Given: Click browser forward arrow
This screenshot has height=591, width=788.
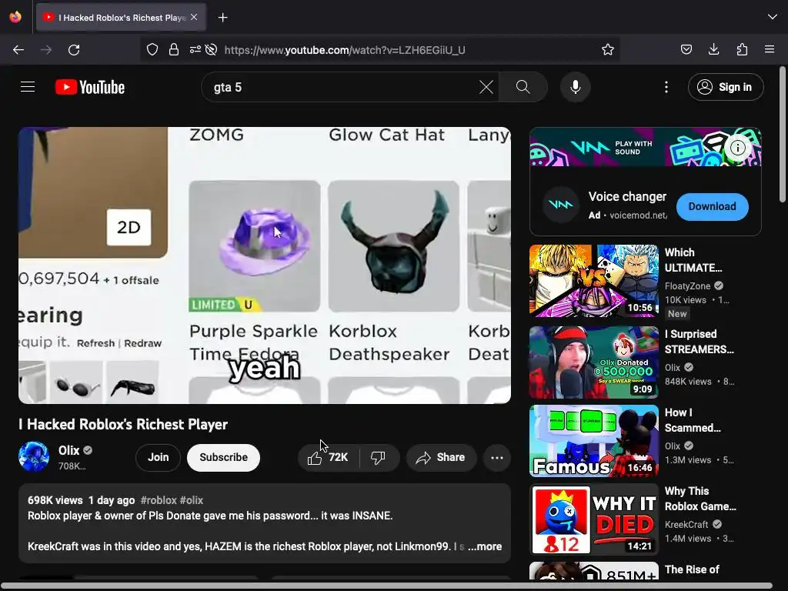Looking at the screenshot, I should point(46,50).
